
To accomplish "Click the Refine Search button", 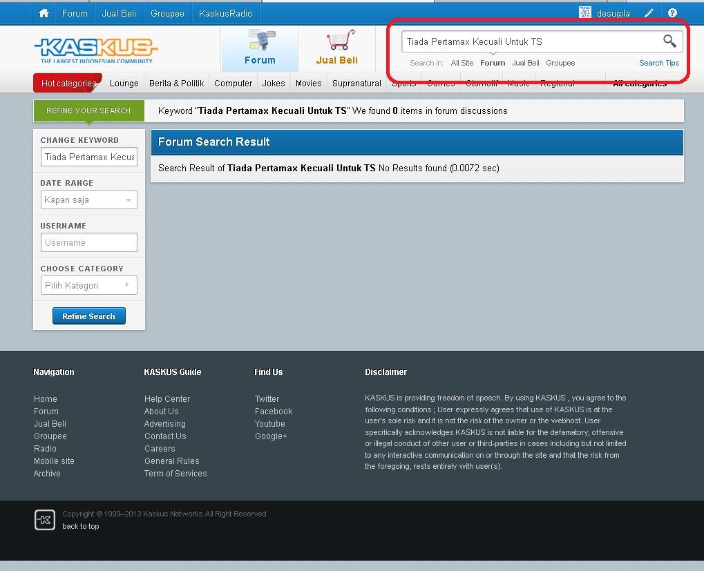I will coord(89,316).
